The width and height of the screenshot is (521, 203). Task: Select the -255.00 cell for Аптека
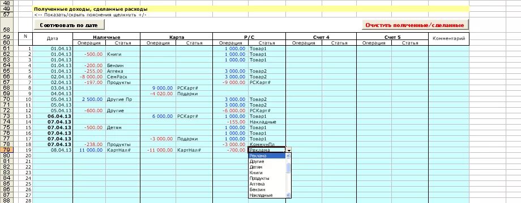tap(89, 71)
